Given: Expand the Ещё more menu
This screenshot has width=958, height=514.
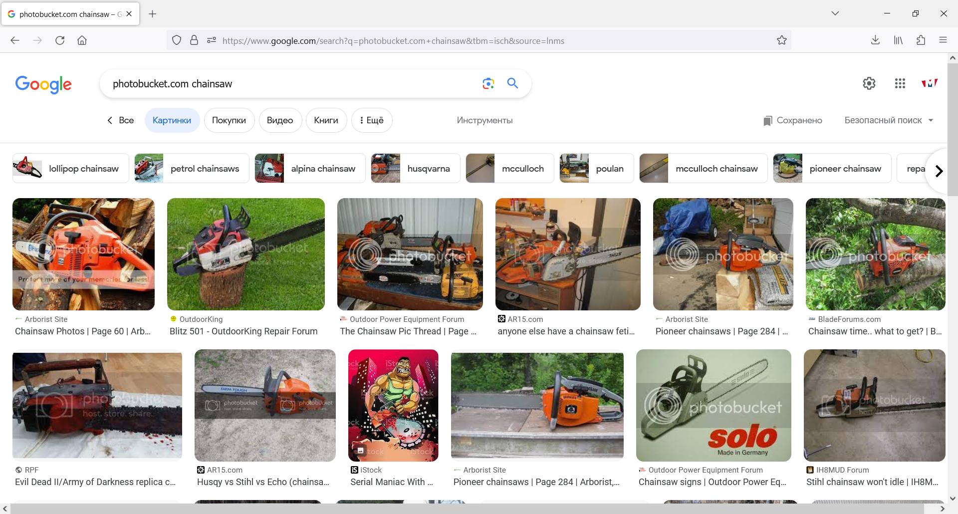Looking at the screenshot, I should click(372, 120).
